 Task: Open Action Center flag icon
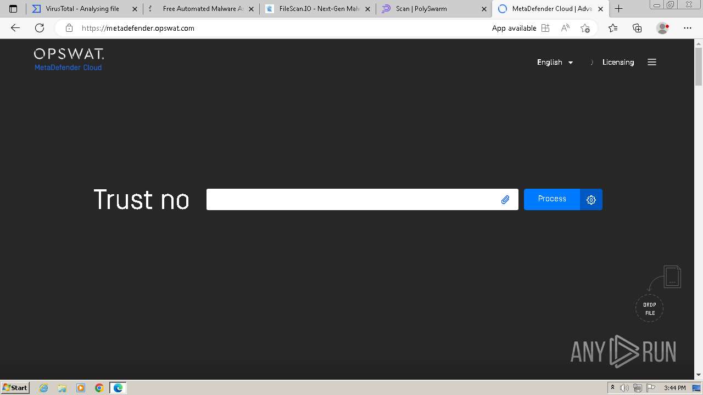650,388
